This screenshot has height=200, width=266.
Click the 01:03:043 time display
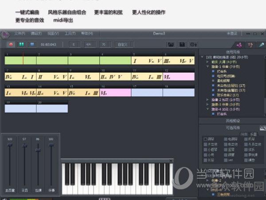coord(48,45)
